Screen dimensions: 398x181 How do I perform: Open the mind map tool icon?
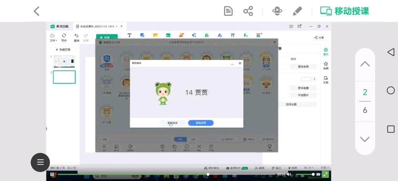(x=194, y=35)
